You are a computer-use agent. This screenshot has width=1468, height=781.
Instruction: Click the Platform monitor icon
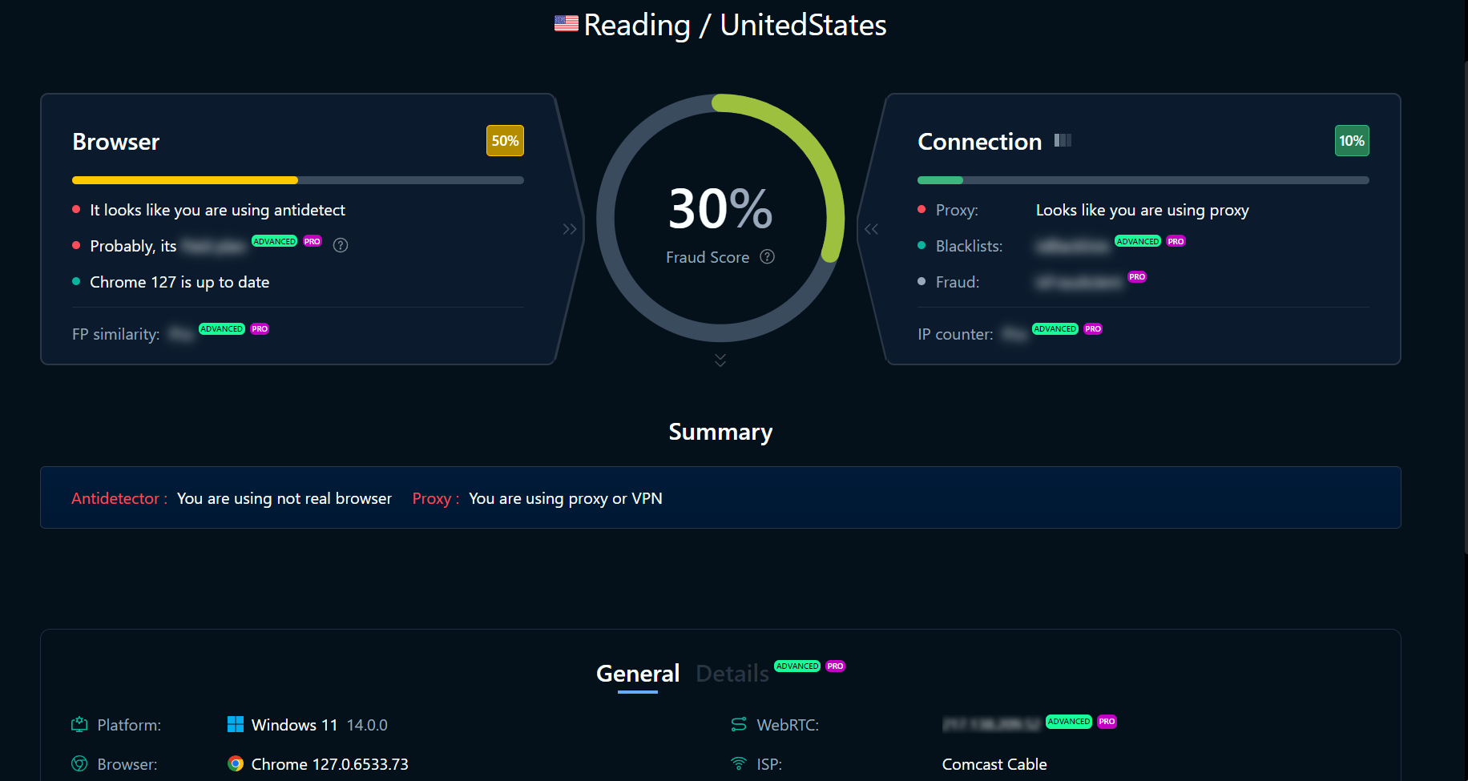click(x=79, y=725)
